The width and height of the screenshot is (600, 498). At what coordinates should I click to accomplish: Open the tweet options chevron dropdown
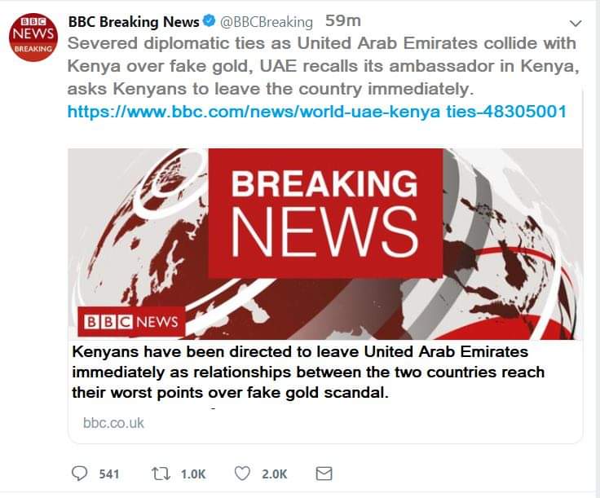576,23
